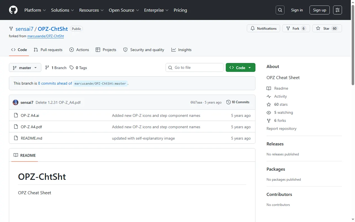The image size is (355, 222).
Task: Expand the Open Source menu
Action: pyautogui.click(x=124, y=10)
